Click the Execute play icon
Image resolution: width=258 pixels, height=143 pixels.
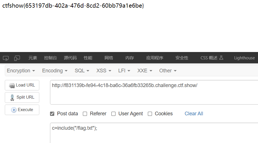[x=14, y=110]
